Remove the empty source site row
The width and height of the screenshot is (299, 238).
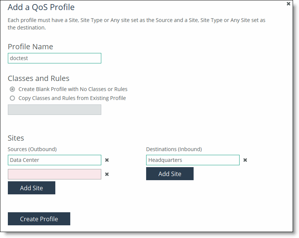(107, 174)
